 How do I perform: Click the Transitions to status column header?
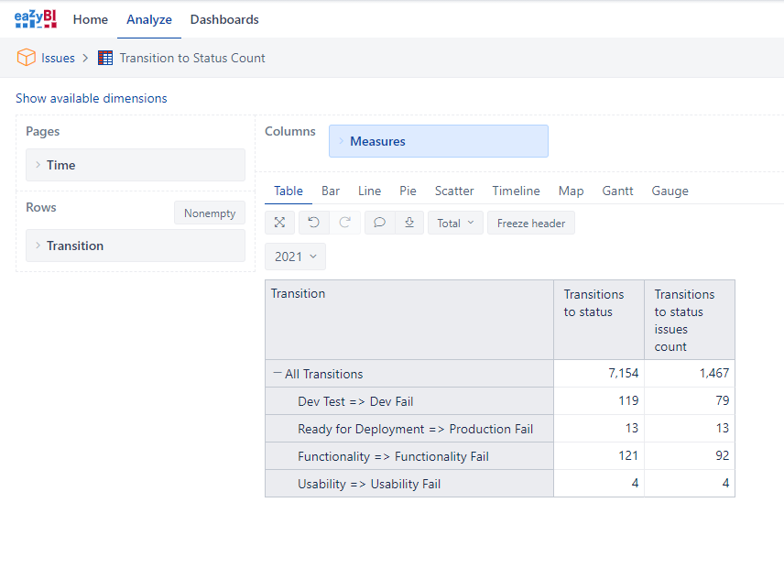[599, 320]
